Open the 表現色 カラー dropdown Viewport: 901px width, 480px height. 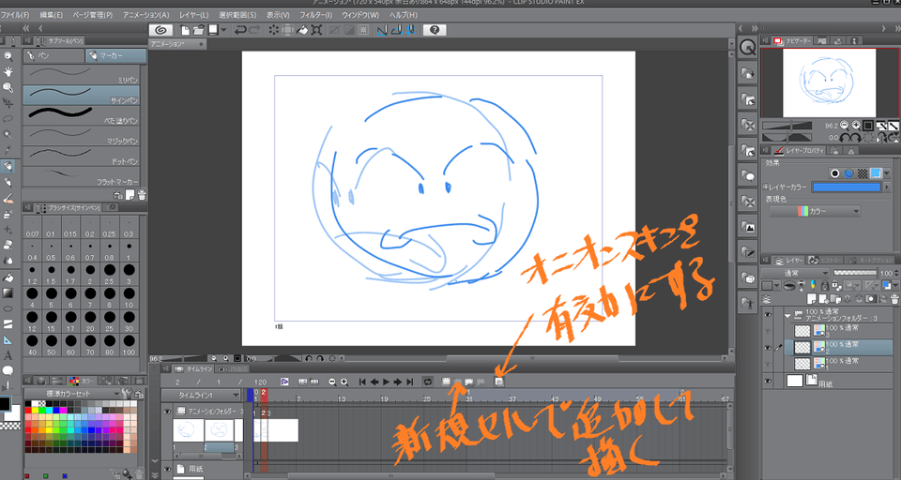[815, 212]
